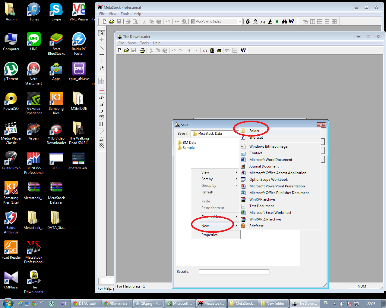This screenshot has height=308, width=386.
Task: Click Next arrow icon in DownLoader toolbar
Action: click(x=196, y=50)
